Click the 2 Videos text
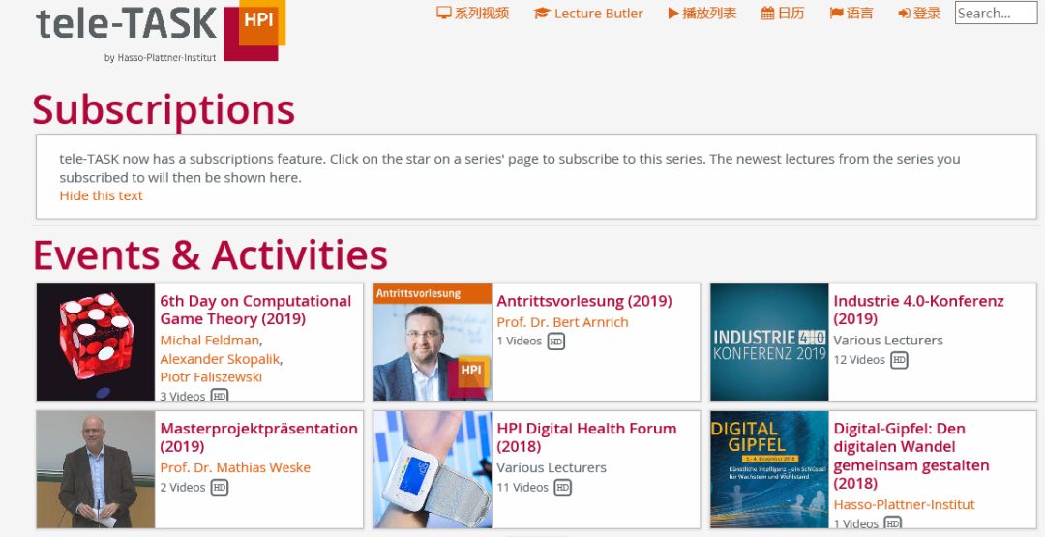1045x537 pixels. (x=183, y=488)
